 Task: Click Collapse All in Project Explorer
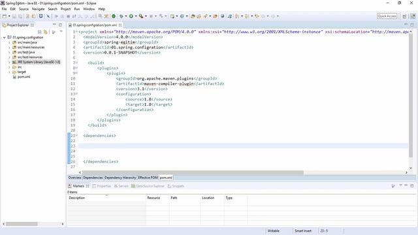click(x=39, y=32)
